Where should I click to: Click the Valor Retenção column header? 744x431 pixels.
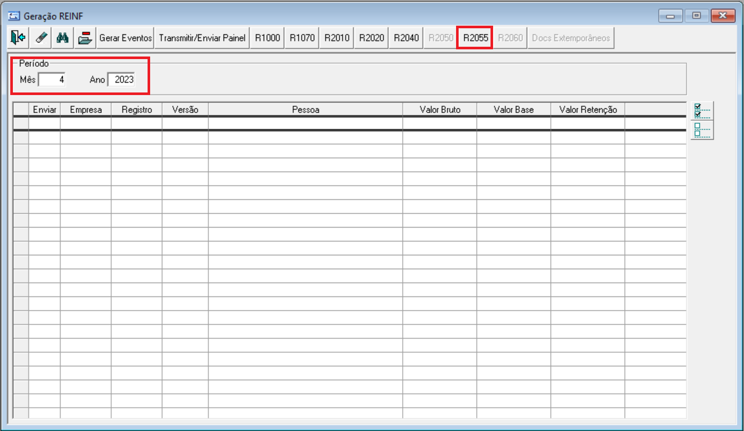pyautogui.click(x=588, y=109)
